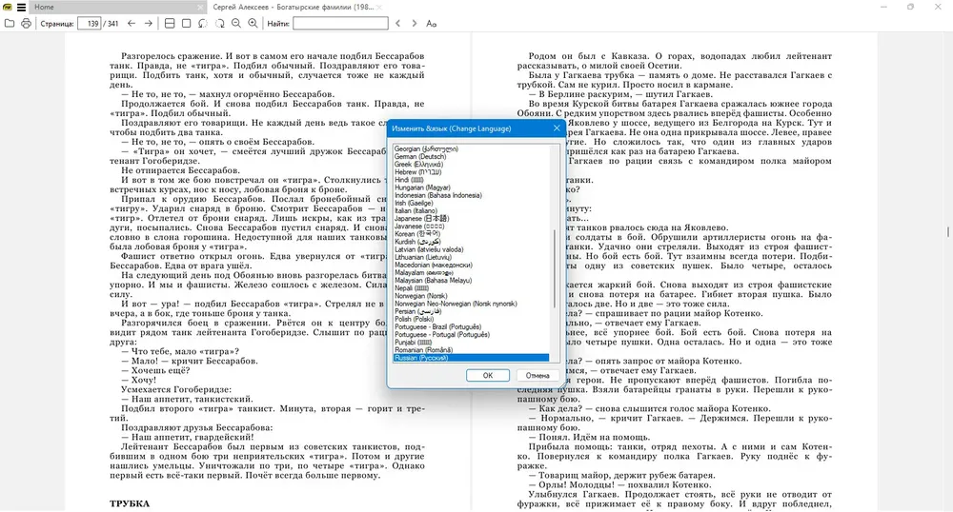
Task: Choose Polish (Polski) from the list
Action: coord(414,319)
